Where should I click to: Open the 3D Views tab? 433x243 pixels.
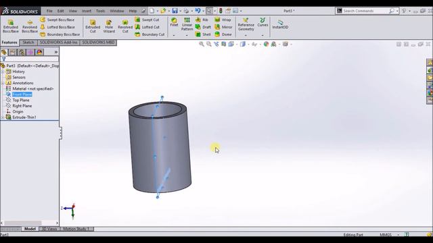[49, 229]
